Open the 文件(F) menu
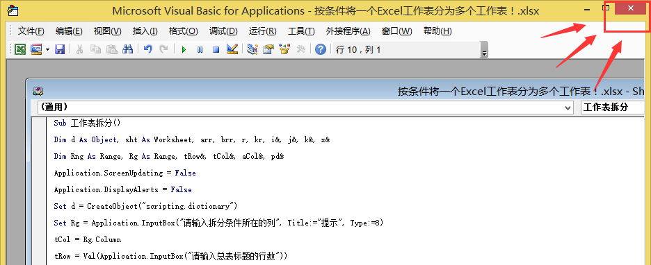The image size is (651, 265). coord(31,31)
